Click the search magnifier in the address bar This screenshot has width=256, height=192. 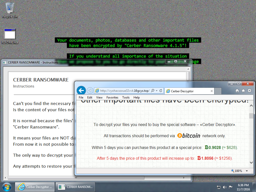pyautogui.click(x=153, y=90)
